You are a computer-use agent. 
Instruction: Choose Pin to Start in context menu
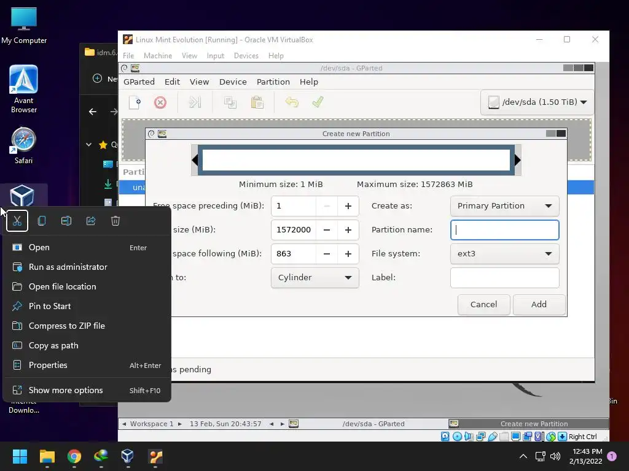87,307
